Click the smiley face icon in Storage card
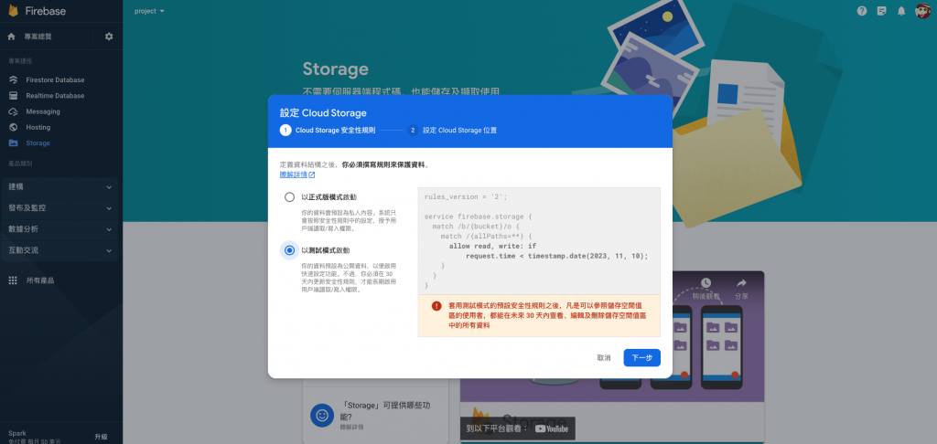 [x=322, y=416]
